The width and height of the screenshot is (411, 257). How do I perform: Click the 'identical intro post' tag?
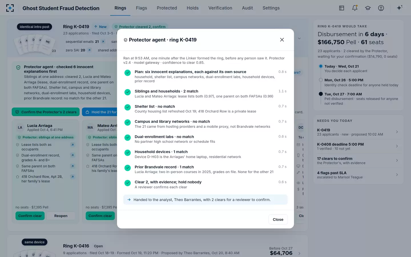35,27
